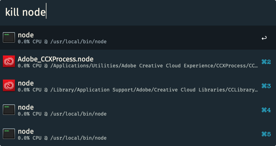The width and height of the screenshot is (276, 146).
Task: Click the return arrow icon on the first result
Action: pyautogui.click(x=264, y=38)
